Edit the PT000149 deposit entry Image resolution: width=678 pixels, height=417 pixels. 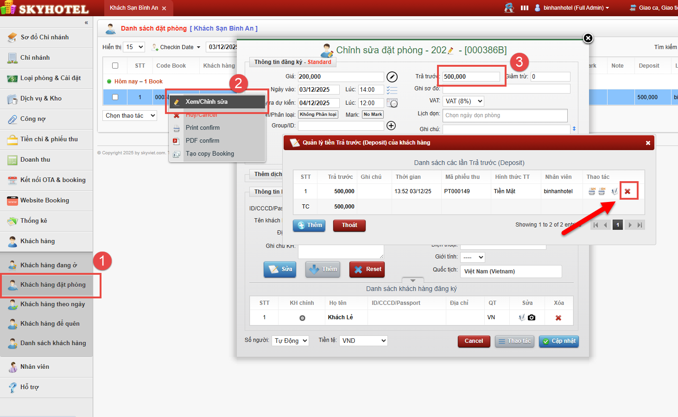(615, 191)
